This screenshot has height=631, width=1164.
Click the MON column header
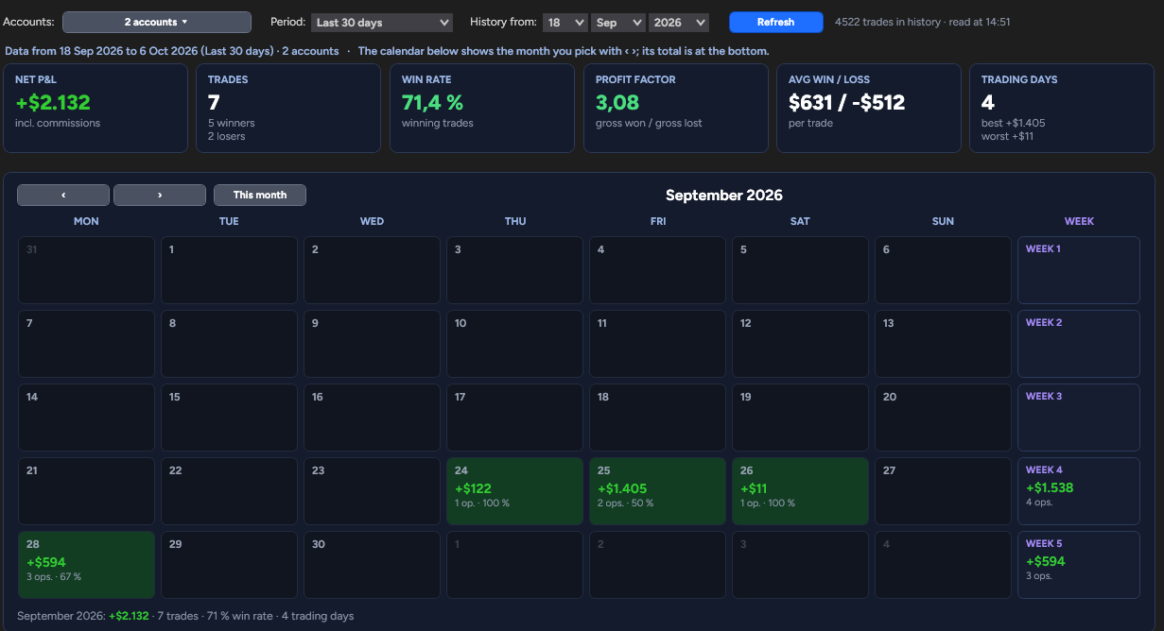pyautogui.click(x=86, y=221)
